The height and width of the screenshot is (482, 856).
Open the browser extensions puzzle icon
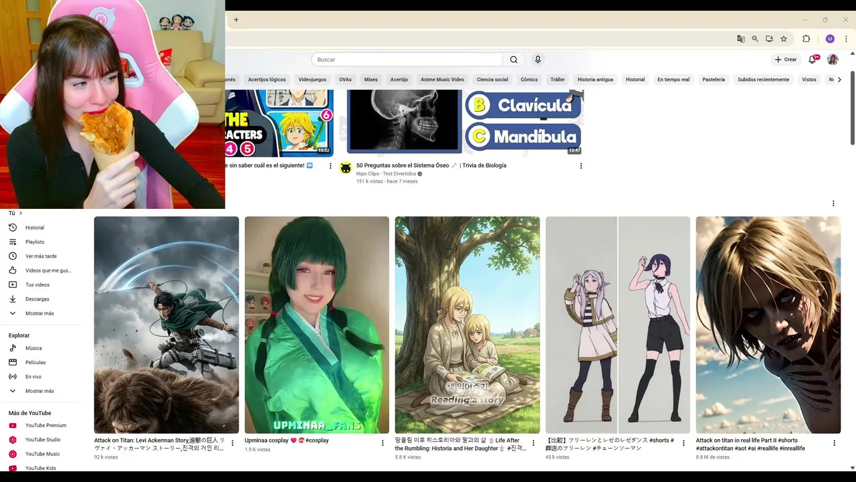coord(806,39)
